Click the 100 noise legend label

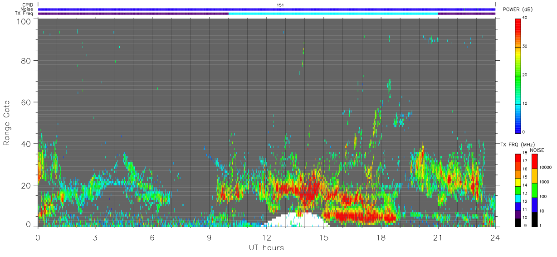(543, 196)
